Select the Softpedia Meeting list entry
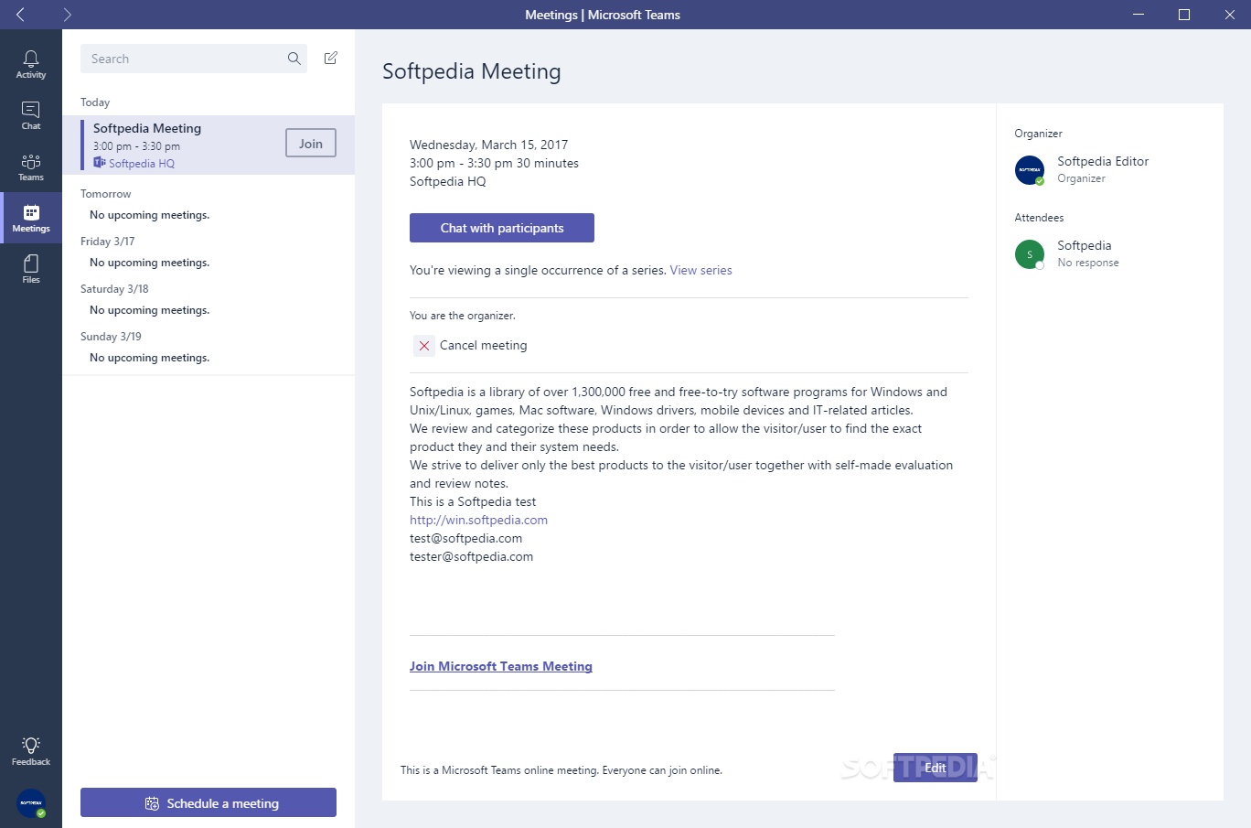The image size is (1251, 828). point(208,145)
